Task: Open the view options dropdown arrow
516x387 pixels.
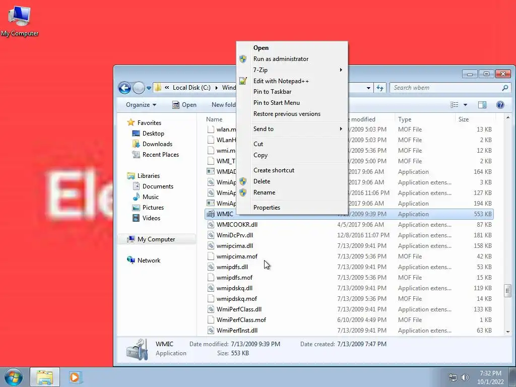Action: pyautogui.click(x=465, y=105)
